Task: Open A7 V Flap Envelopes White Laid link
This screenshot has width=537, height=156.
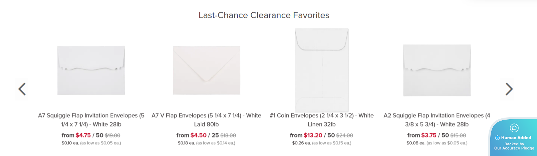Action: point(206,120)
